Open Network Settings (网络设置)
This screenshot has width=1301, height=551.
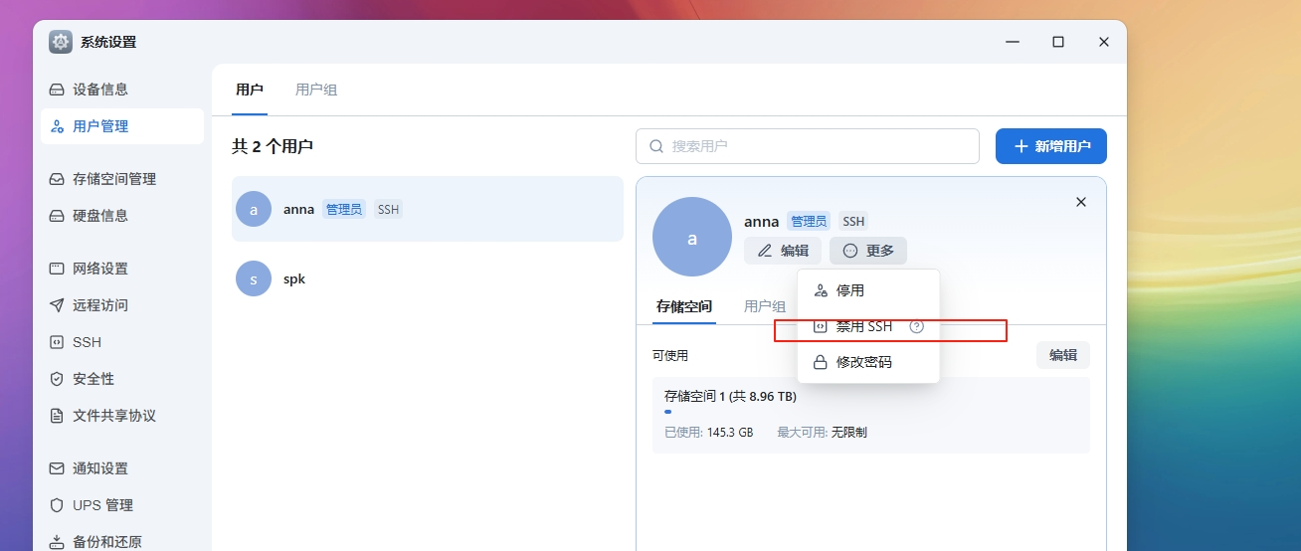(122, 269)
